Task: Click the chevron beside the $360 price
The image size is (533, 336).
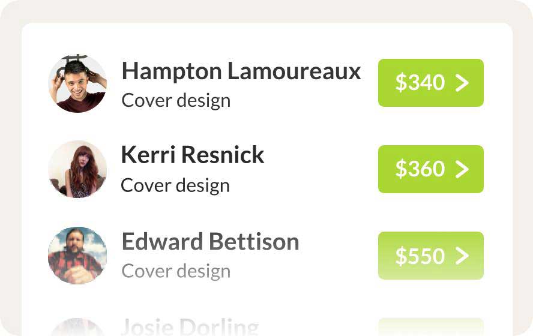Action: (462, 169)
